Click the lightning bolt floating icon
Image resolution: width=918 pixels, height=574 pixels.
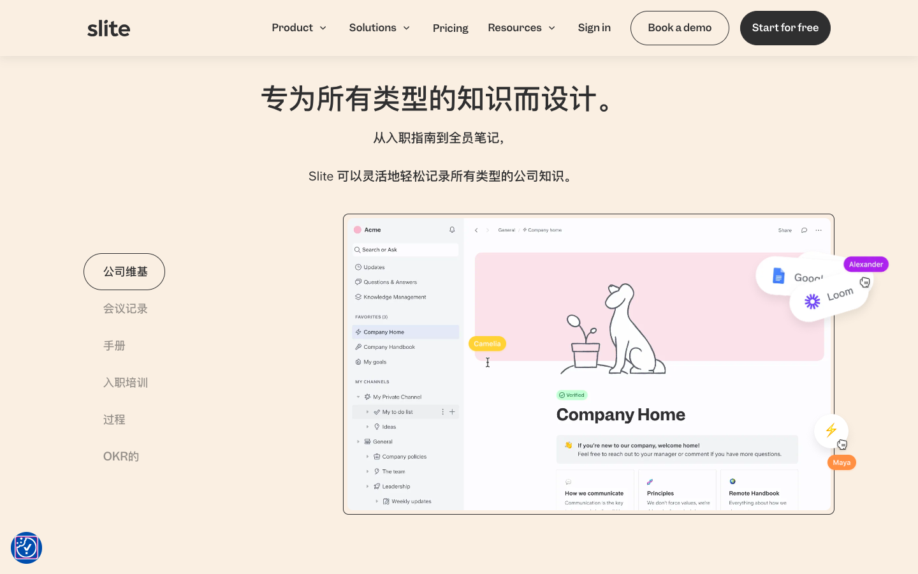click(831, 430)
